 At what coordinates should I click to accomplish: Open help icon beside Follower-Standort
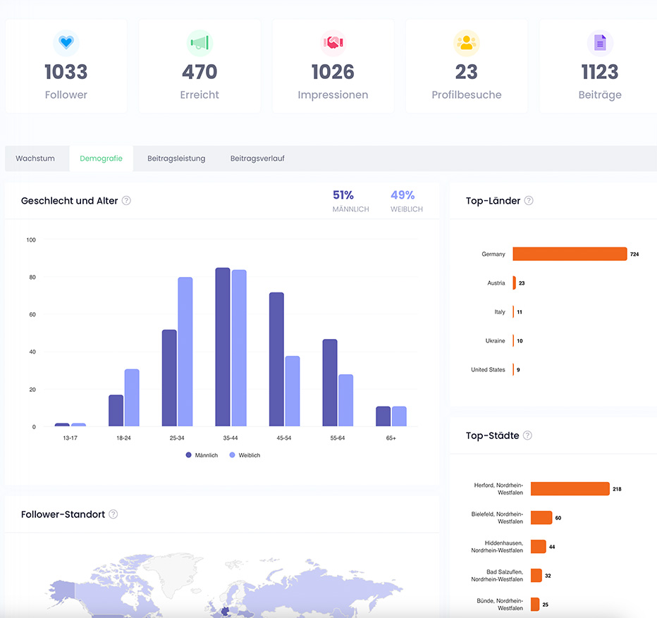pos(113,514)
